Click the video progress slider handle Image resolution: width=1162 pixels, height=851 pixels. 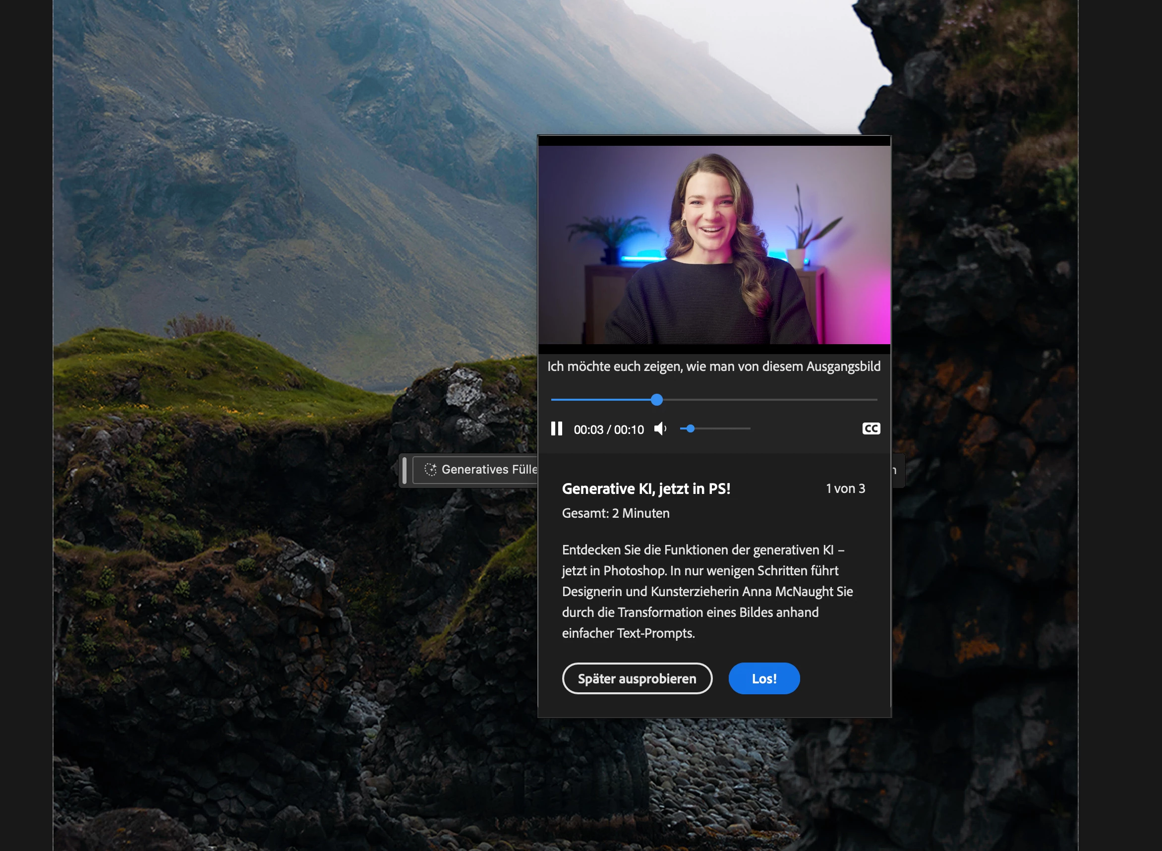[656, 400]
